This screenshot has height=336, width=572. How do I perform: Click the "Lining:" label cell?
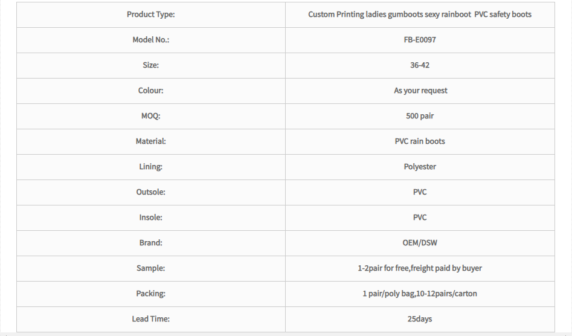coord(151,167)
